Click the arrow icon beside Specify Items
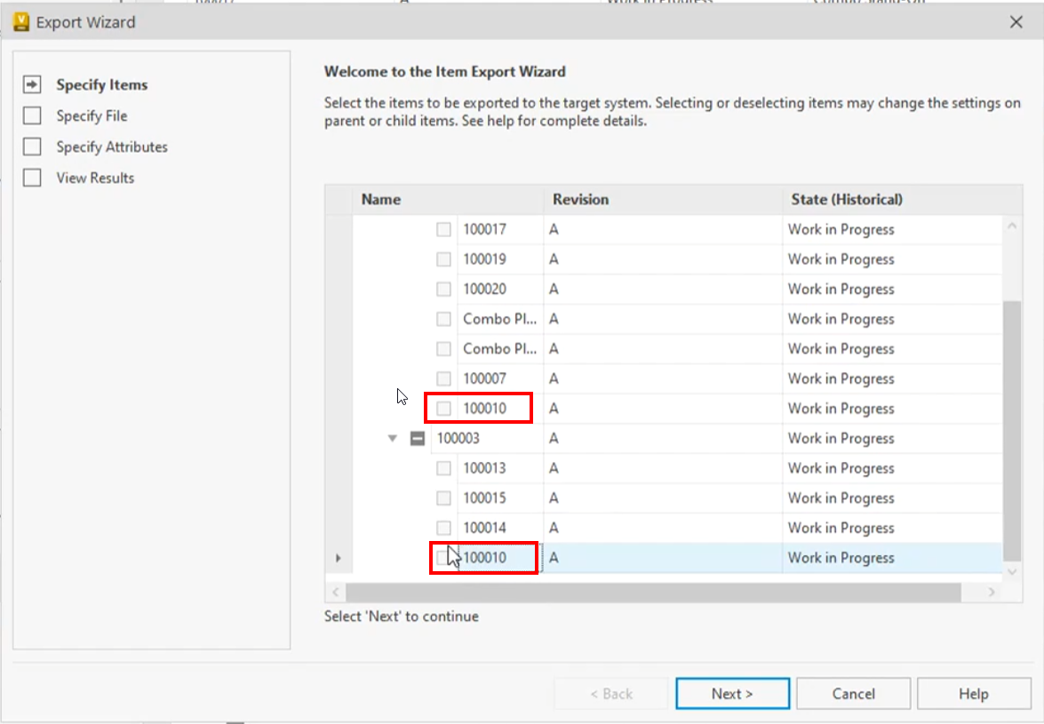Viewport: 1044px width, 724px height. click(32, 84)
